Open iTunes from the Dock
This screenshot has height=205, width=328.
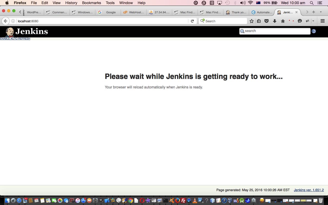click(x=78, y=201)
